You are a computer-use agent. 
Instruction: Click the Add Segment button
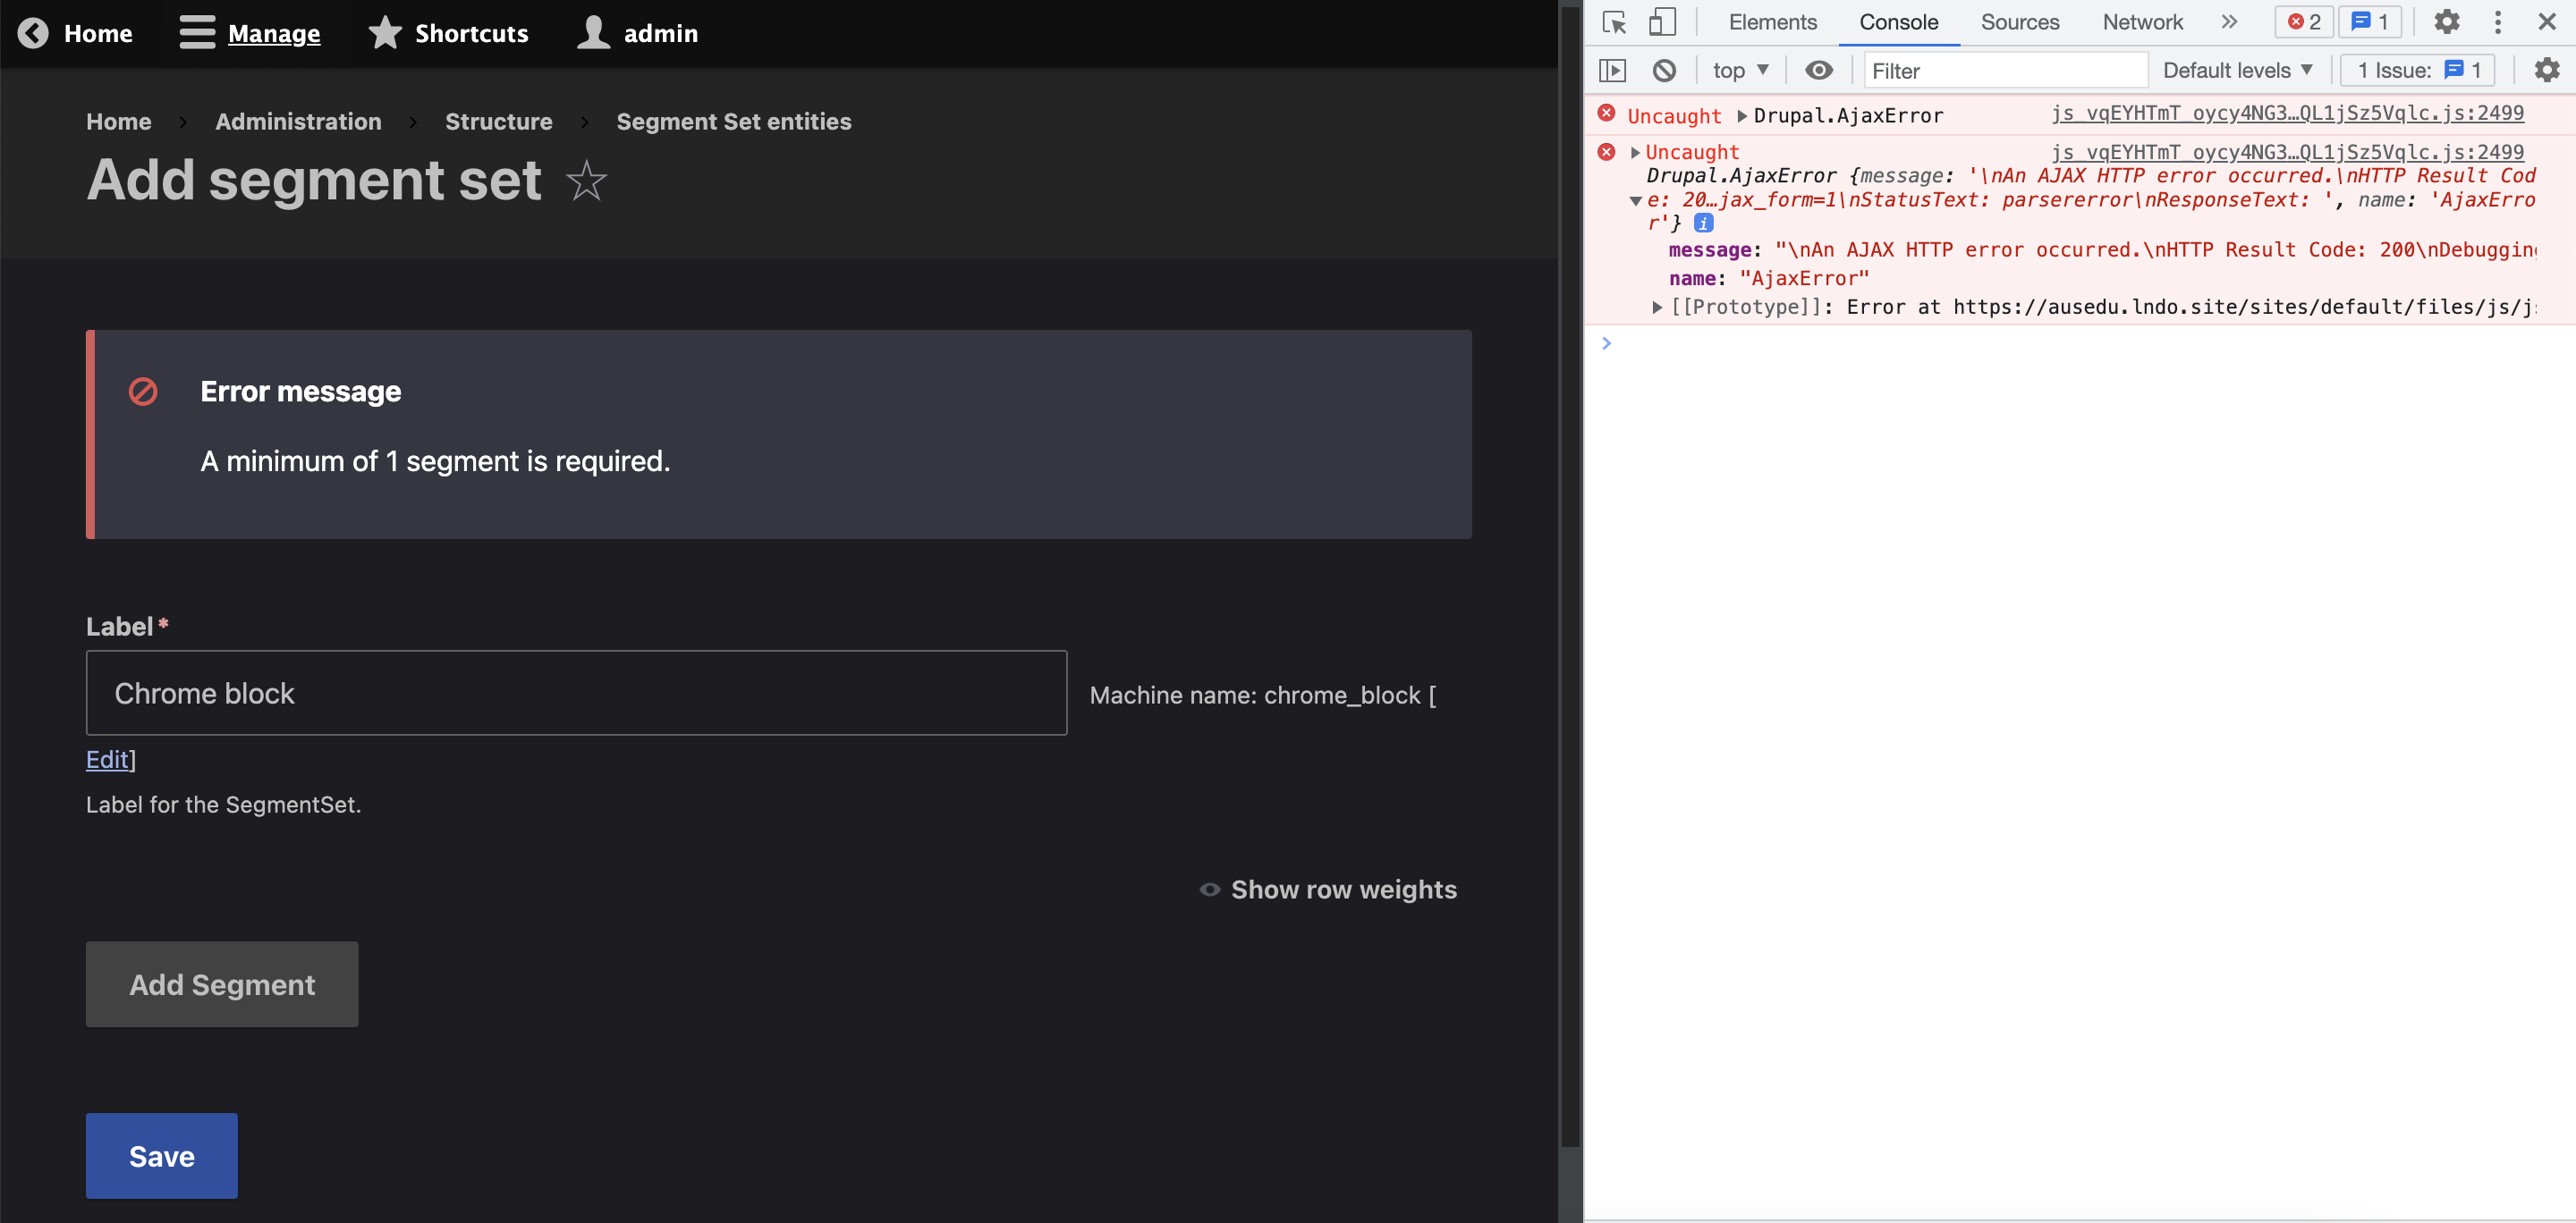coord(221,984)
